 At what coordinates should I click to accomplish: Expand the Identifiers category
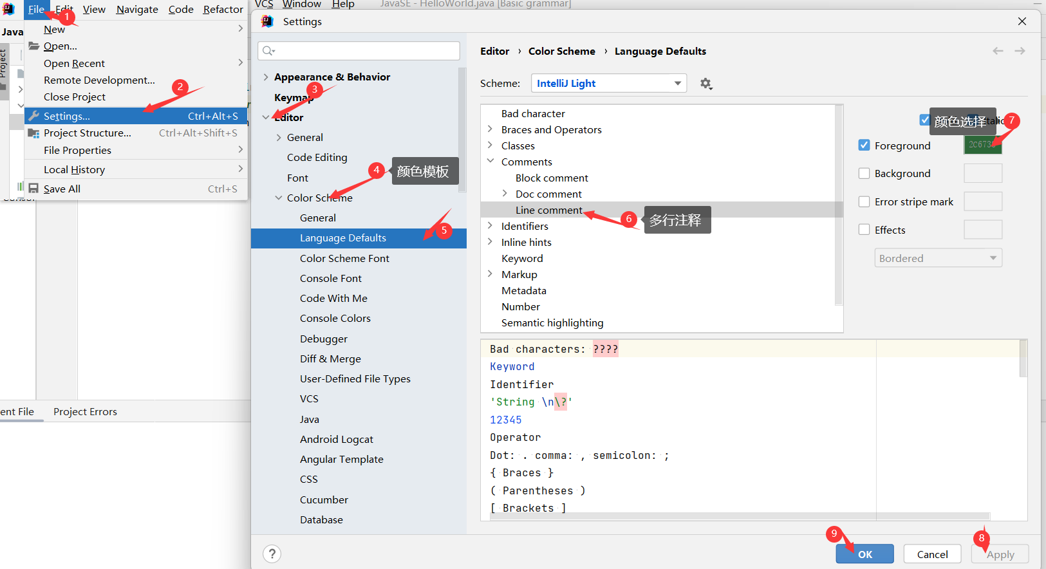point(490,226)
